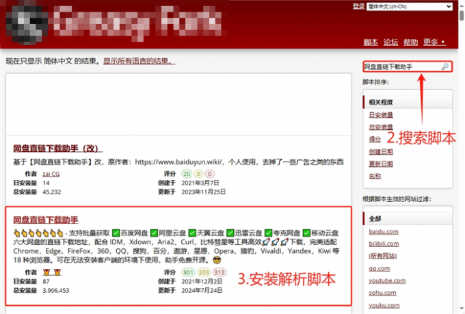
Task: Click the date 2021年3月7日
Action: pyautogui.click(x=200, y=183)
